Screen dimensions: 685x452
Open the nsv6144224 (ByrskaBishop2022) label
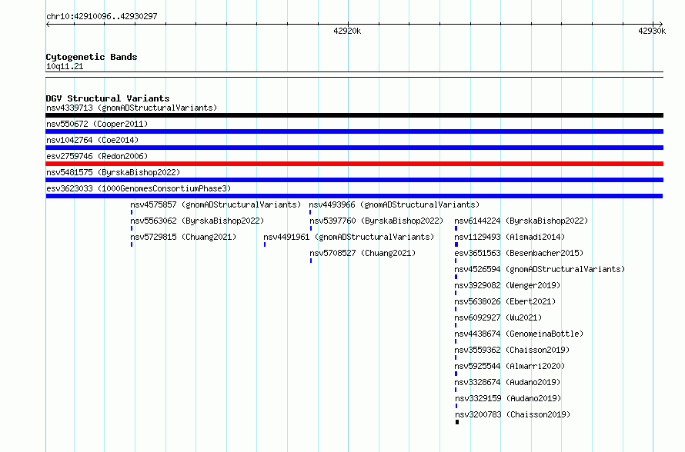click(x=521, y=221)
